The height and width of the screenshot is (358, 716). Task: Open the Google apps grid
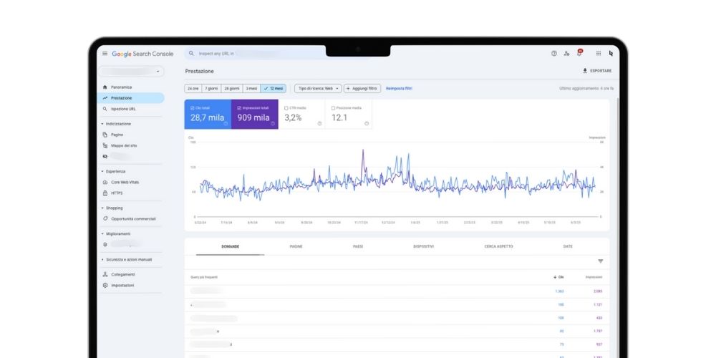(x=598, y=54)
